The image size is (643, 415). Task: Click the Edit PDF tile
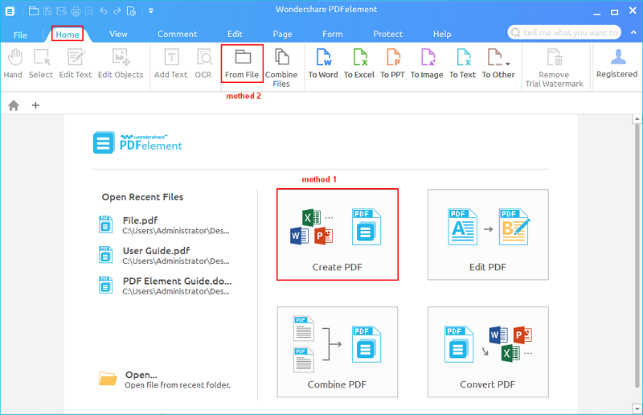(488, 234)
